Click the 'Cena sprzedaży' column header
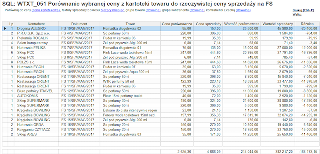This screenshot has height=154, width=320. coord(208,24)
